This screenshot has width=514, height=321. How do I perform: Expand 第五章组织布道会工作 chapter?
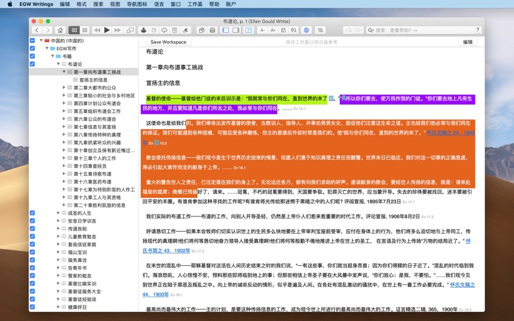pyautogui.click(x=64, y=111)
